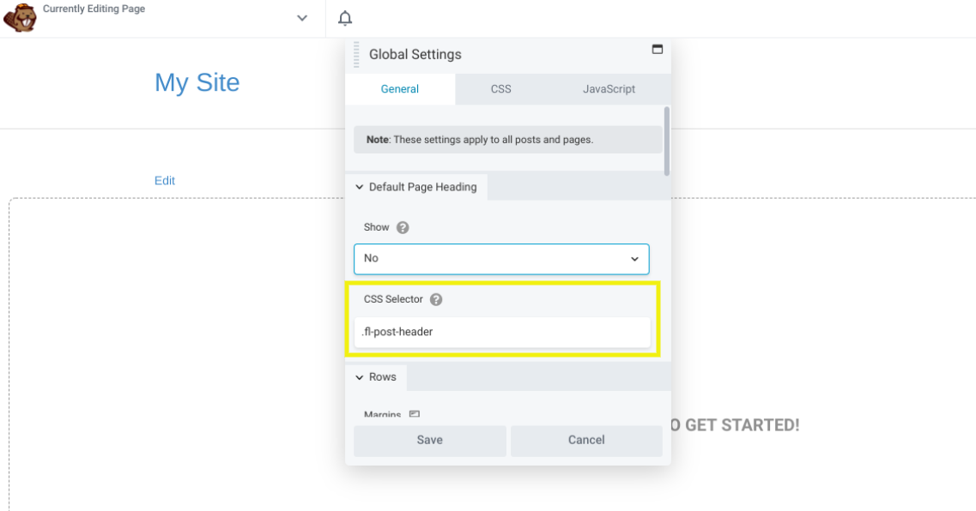Click the drag handle beside Global Settings
976x511 pixels.
[x=355, y=53]
